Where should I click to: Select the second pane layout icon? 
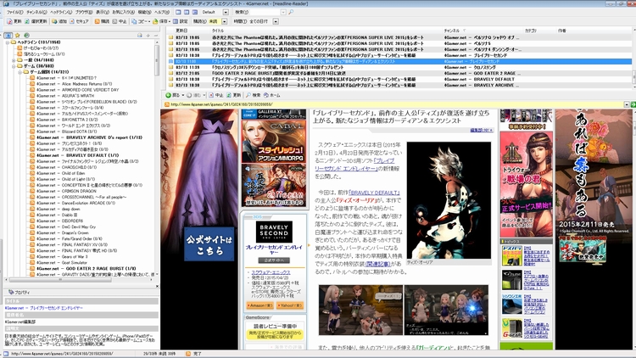(x=187, y=12)
